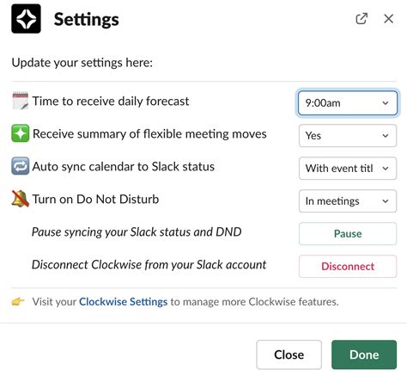The image size is (407, 376).
Task: Click the muted bell Do Not Disturb icon
Action: [x=20, y=199]
